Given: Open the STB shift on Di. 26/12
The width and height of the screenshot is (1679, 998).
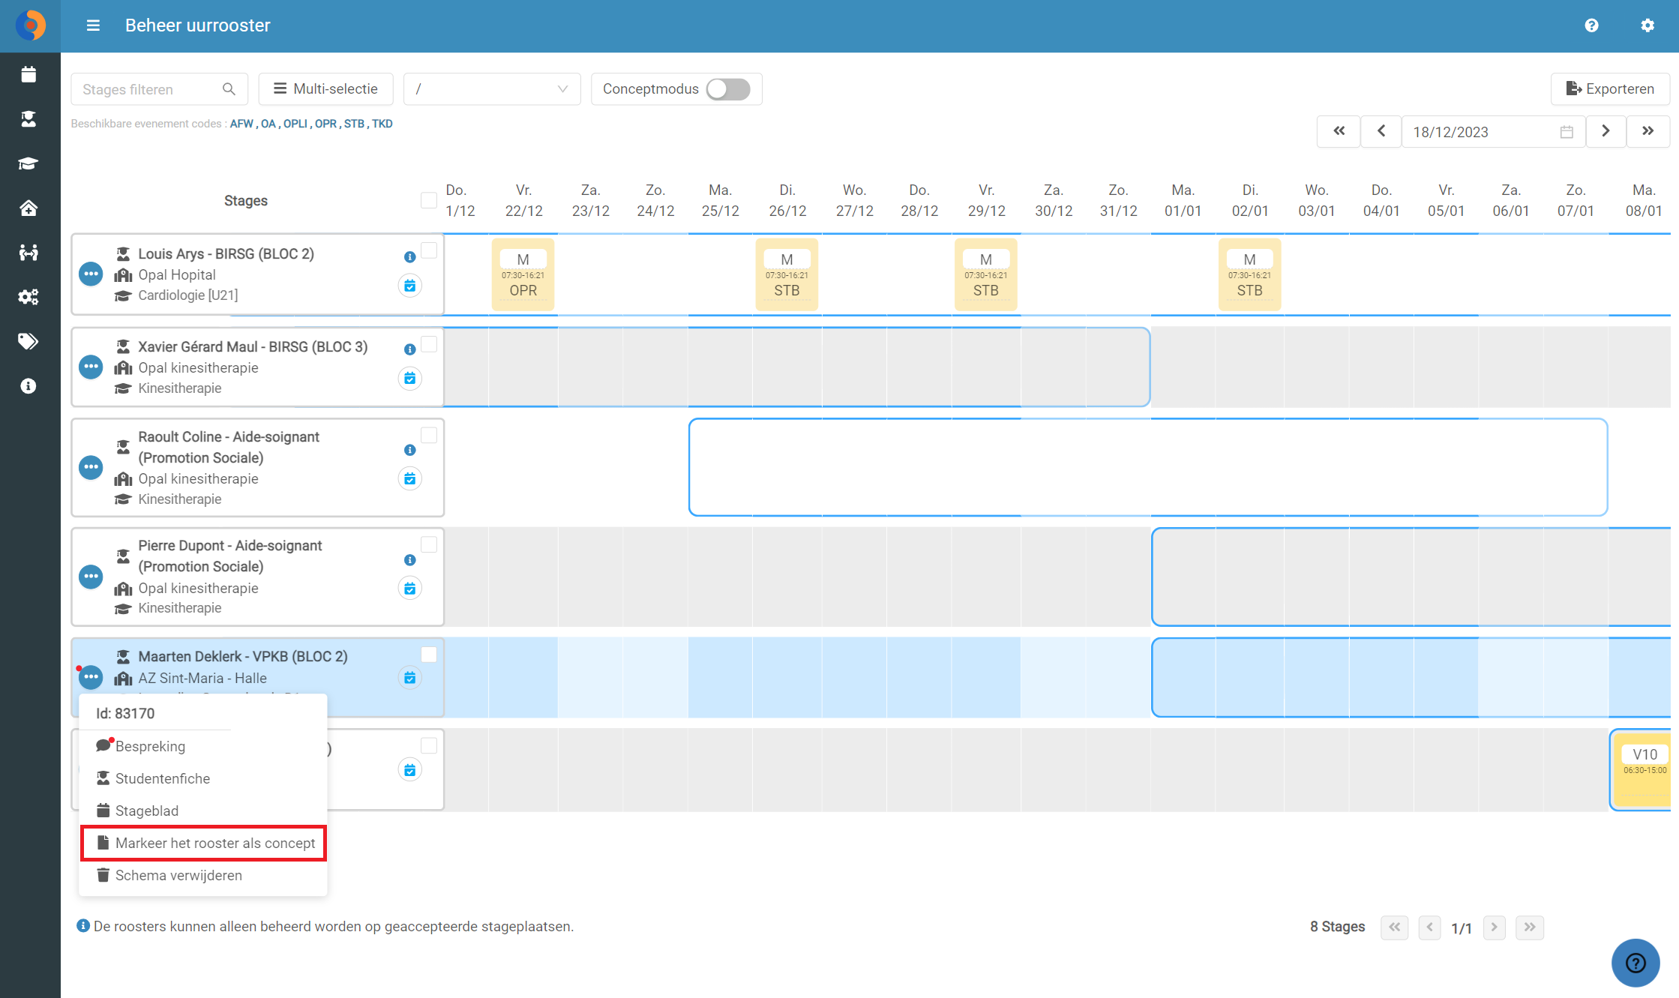Looking at the screenshot, I should [787, 274].
